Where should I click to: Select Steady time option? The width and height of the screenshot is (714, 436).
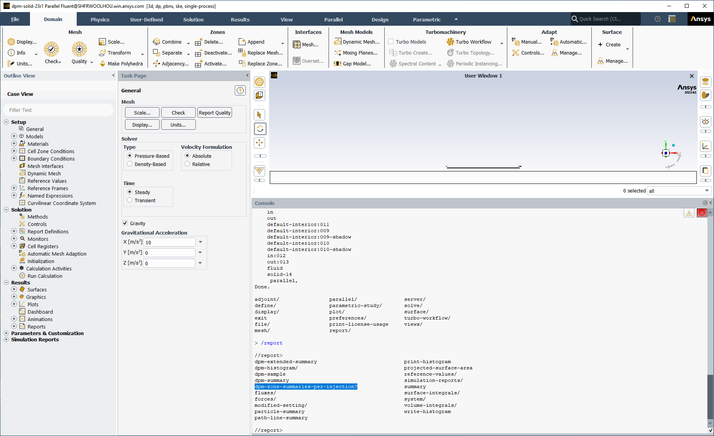tap(130, 192)
